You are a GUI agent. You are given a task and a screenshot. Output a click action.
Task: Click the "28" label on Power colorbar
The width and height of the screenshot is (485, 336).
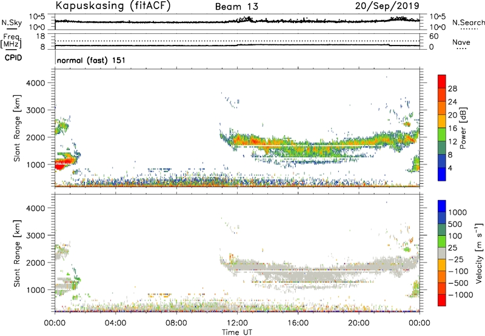pyautogui.click(x=452, y=89)
